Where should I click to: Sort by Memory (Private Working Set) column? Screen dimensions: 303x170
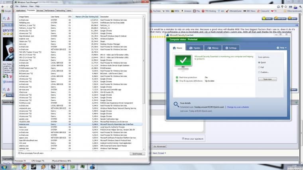tap(86, 17)
